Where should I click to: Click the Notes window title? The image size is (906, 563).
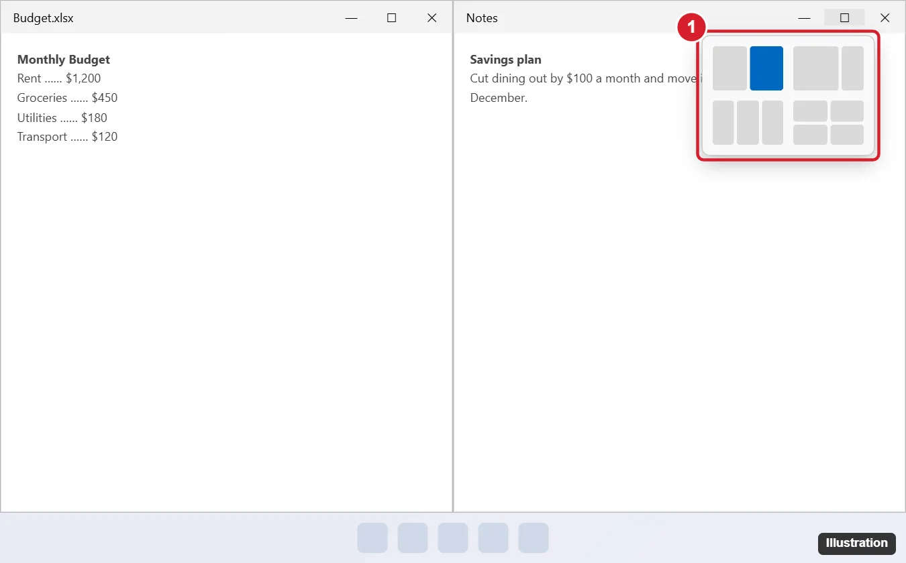pyautogui.click(x=482, y=18)
